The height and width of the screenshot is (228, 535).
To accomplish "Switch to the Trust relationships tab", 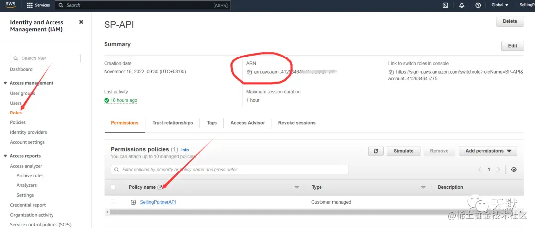I will tap(172, 123).
